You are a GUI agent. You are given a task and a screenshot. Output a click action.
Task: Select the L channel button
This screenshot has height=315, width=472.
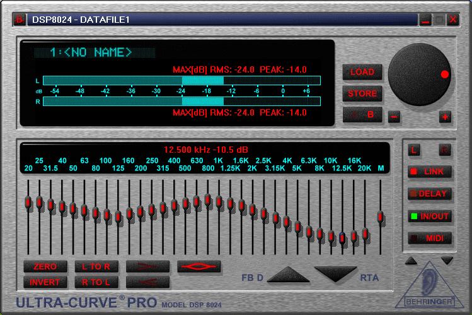point(414,150)
